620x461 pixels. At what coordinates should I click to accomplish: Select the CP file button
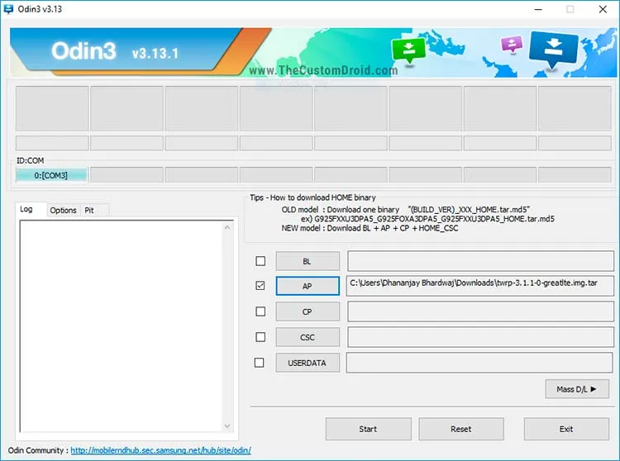click(308, 311)
